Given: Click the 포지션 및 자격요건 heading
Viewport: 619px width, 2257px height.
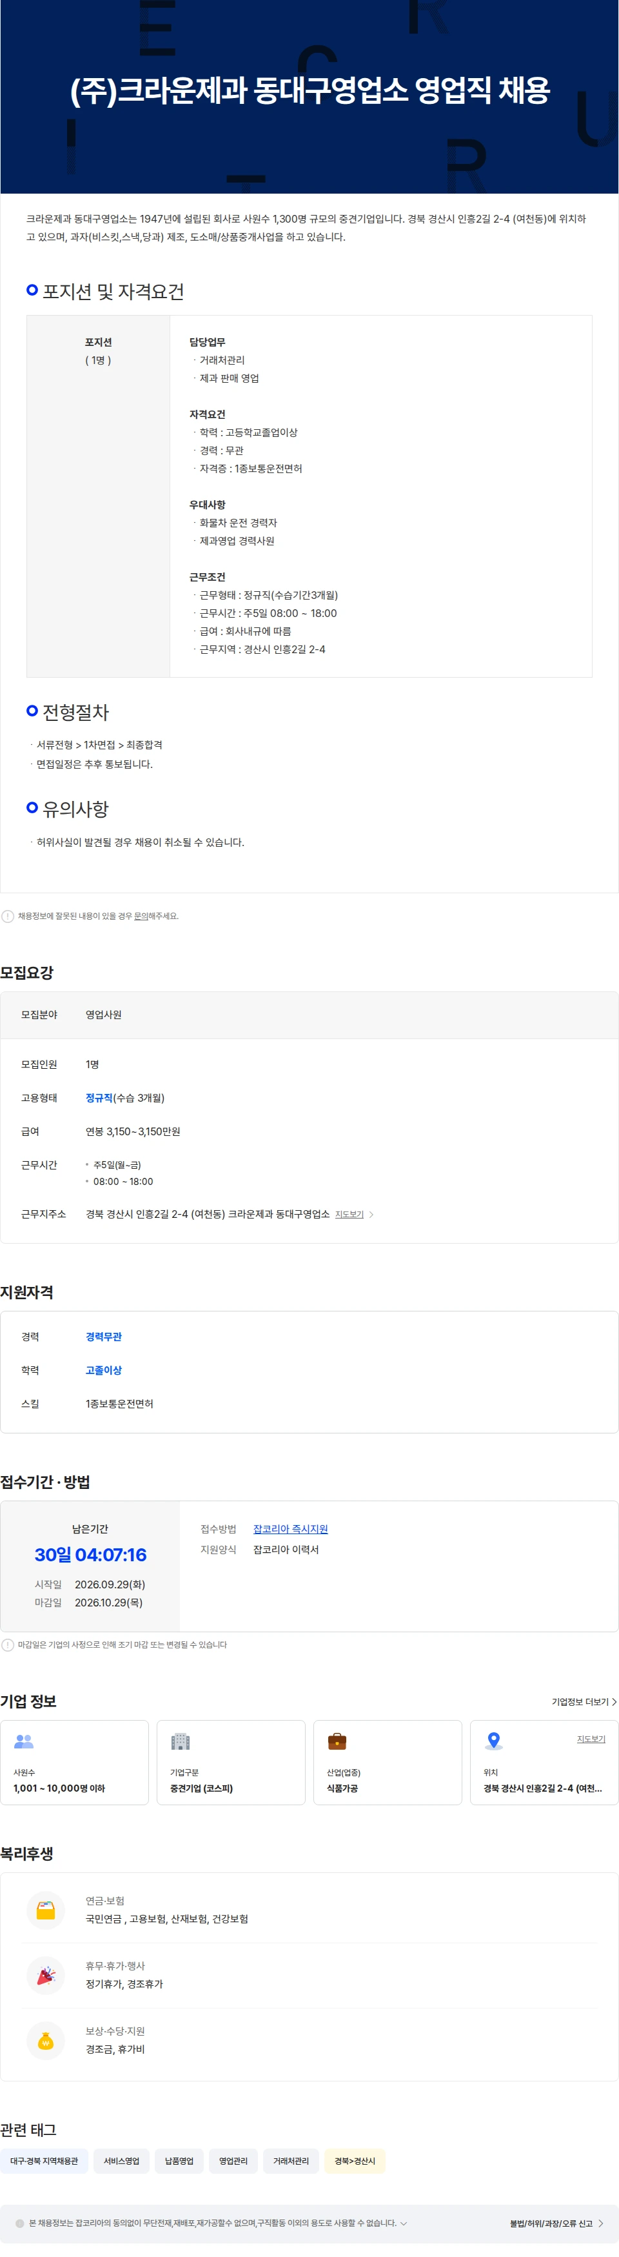Looking at the screenshot, I should click(x=113, y=292).
